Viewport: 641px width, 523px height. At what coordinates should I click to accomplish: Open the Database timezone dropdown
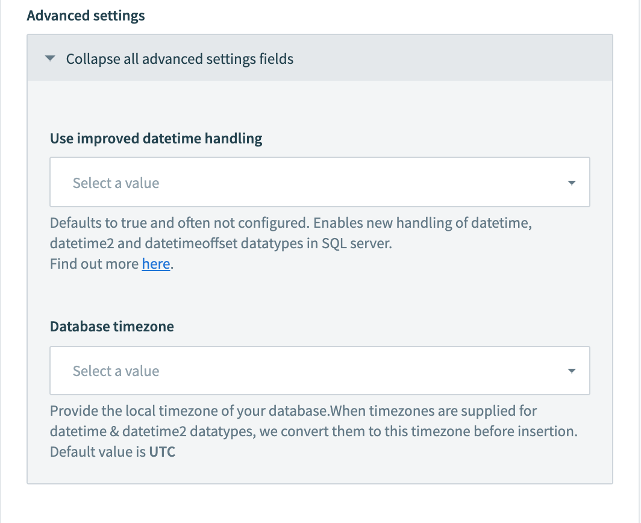click(319, 371)
